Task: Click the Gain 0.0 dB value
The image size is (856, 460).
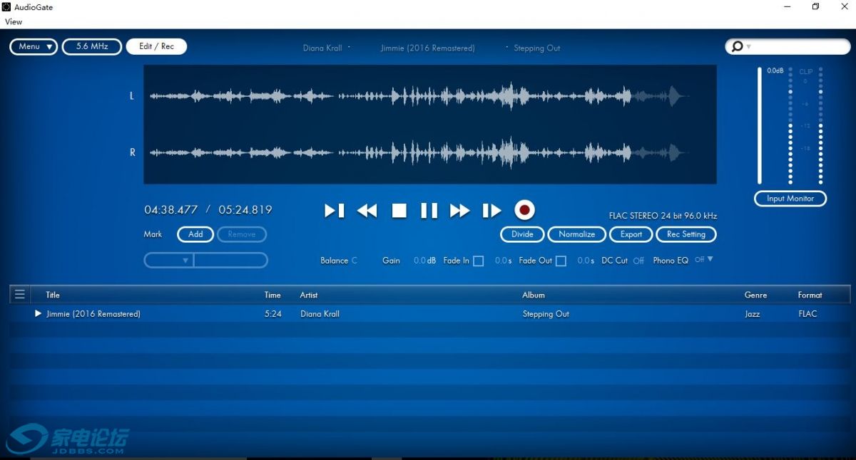Action: [424, 261]
